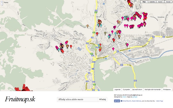The image size is (173, 108).
Task: Click the dark purple marker pair's front marker
Action: click(114, 27)
